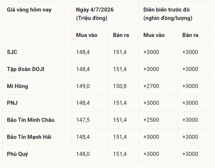This screenshot has height=168, width=215.
Task: Click Mi Hồng buy price 149,0
Action: point(83,86)
